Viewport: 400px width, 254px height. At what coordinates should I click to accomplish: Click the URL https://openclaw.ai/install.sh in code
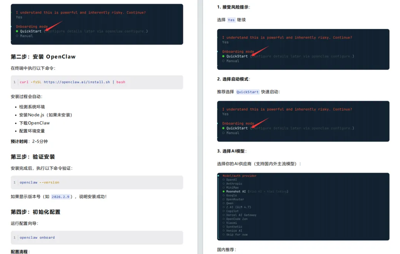(77, 82)
